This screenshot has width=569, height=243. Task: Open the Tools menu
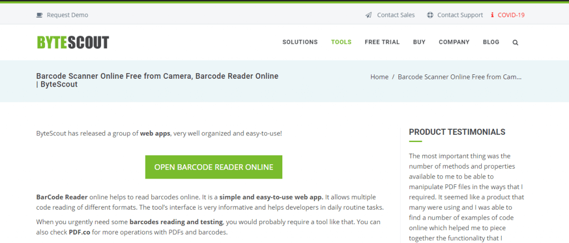[x=341, y=42]
